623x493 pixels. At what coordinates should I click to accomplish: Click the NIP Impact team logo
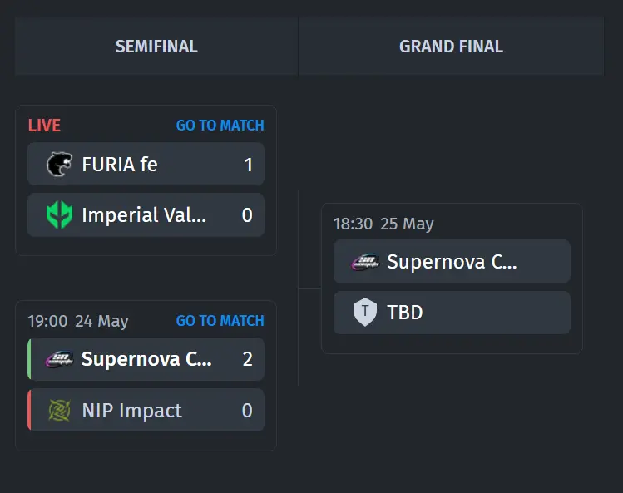click(x=59, y=410)
